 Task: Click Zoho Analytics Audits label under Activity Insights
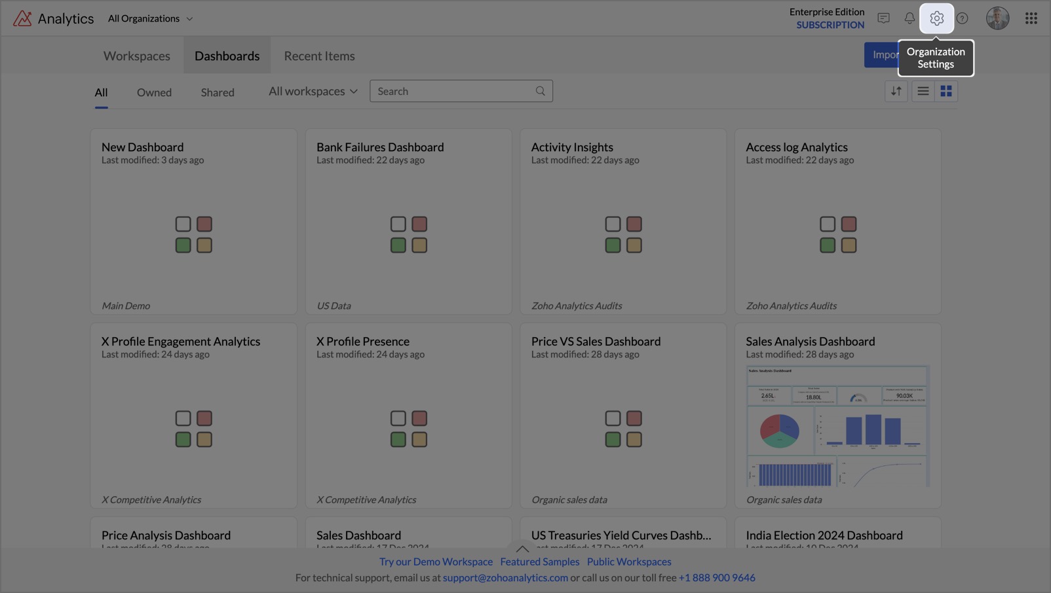(577, 306)
